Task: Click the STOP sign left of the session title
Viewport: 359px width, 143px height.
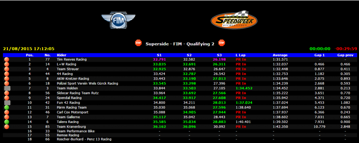Action: 138,43
